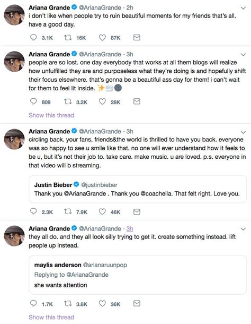
Task: Open the 3h timestamp link on last tweet
Action: pos(130,228)
